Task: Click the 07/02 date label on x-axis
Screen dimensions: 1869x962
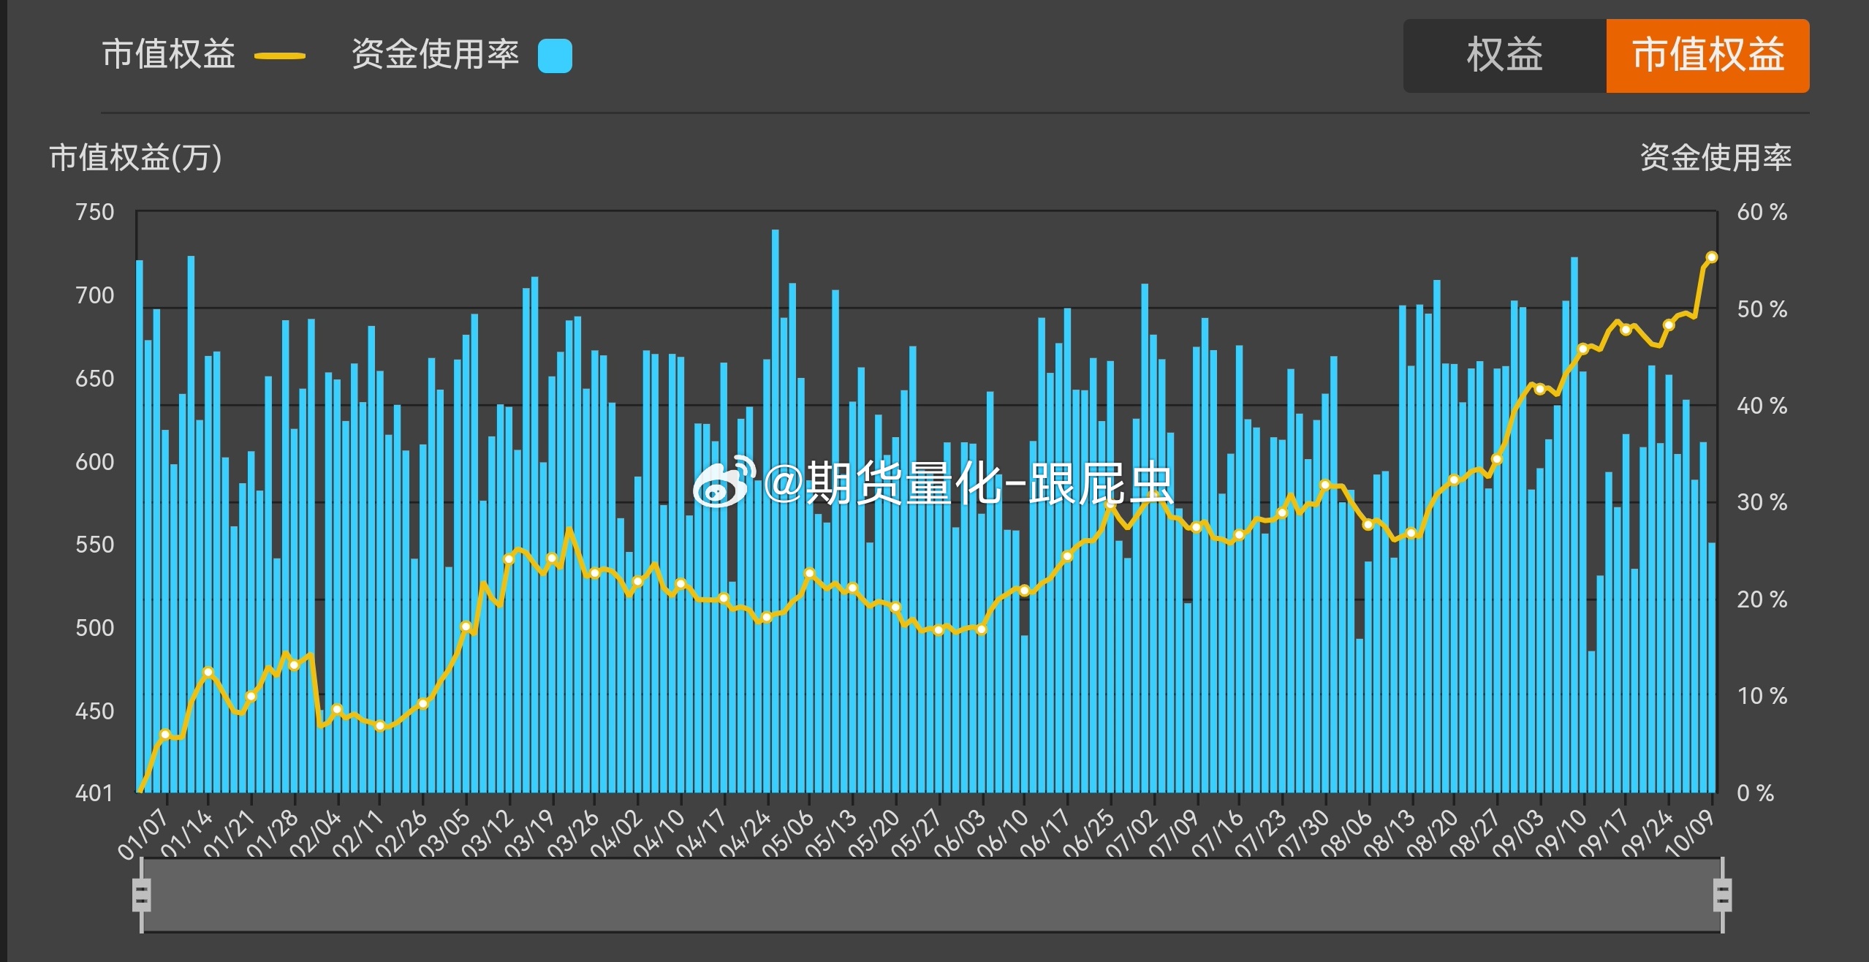Action: (x=1131, y=834)
